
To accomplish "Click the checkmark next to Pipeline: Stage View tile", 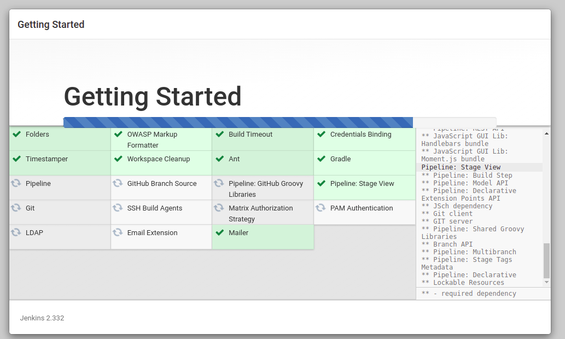I will (321, 184).
